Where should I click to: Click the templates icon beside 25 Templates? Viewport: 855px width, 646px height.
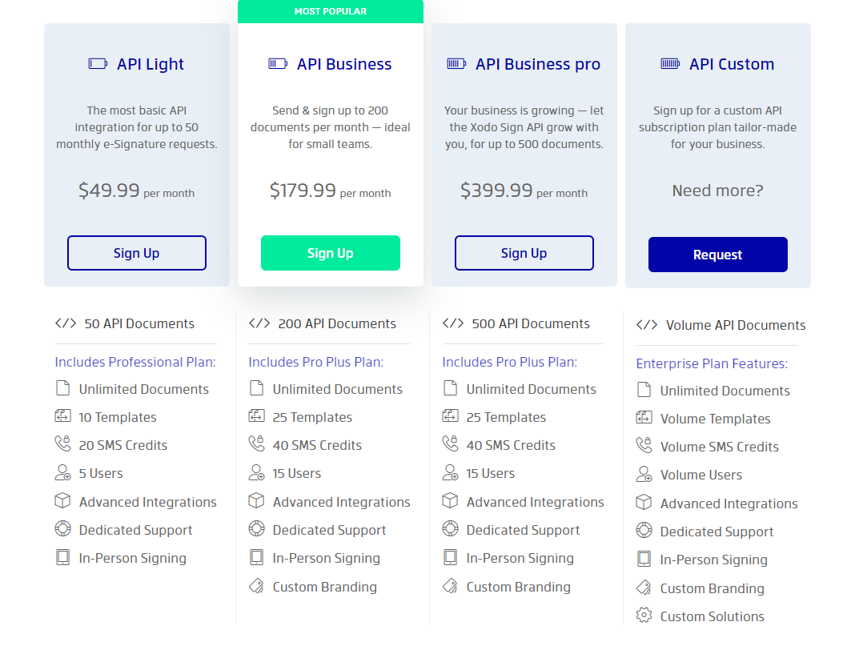258,416
